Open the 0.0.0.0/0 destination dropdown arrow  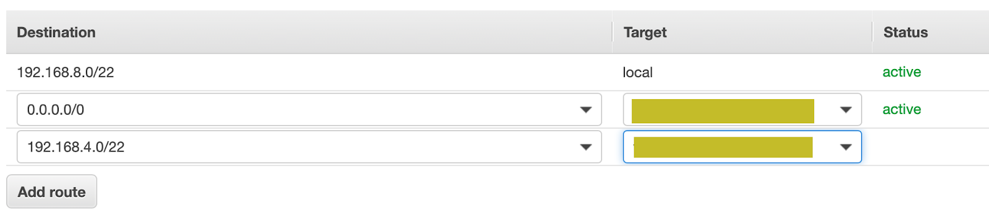pos(585,110)
